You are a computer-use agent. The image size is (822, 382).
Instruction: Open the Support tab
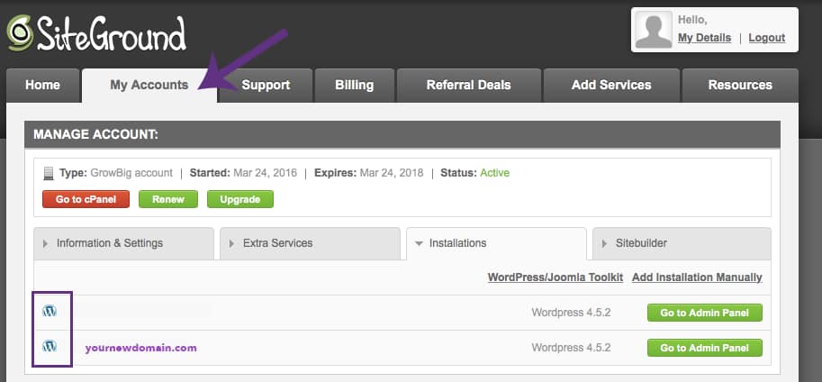tap(266, 86)
